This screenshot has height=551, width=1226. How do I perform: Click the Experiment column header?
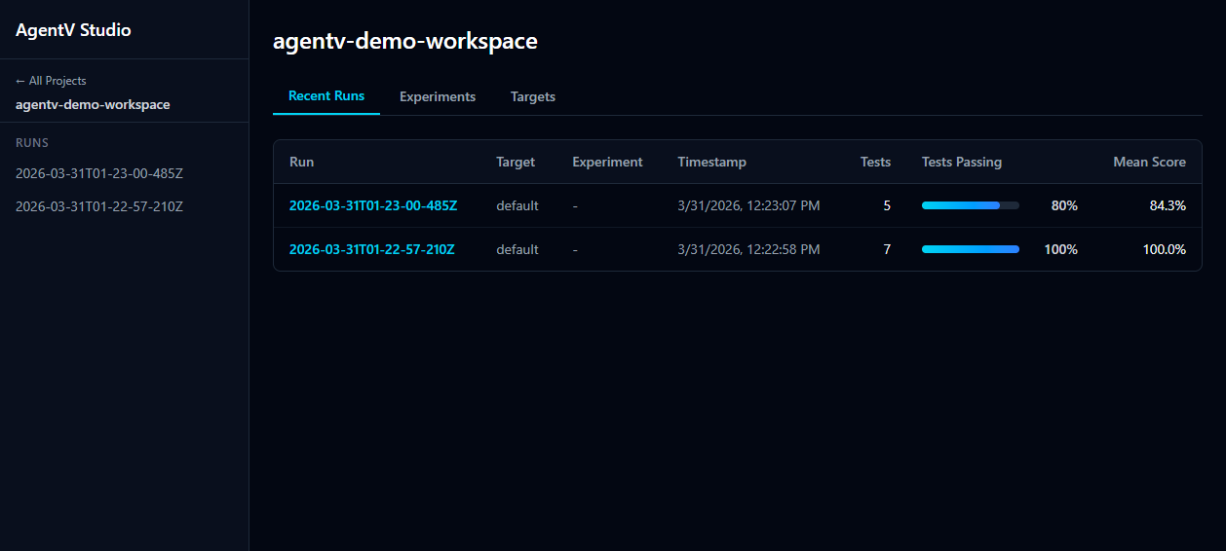(x=608, y=162)
